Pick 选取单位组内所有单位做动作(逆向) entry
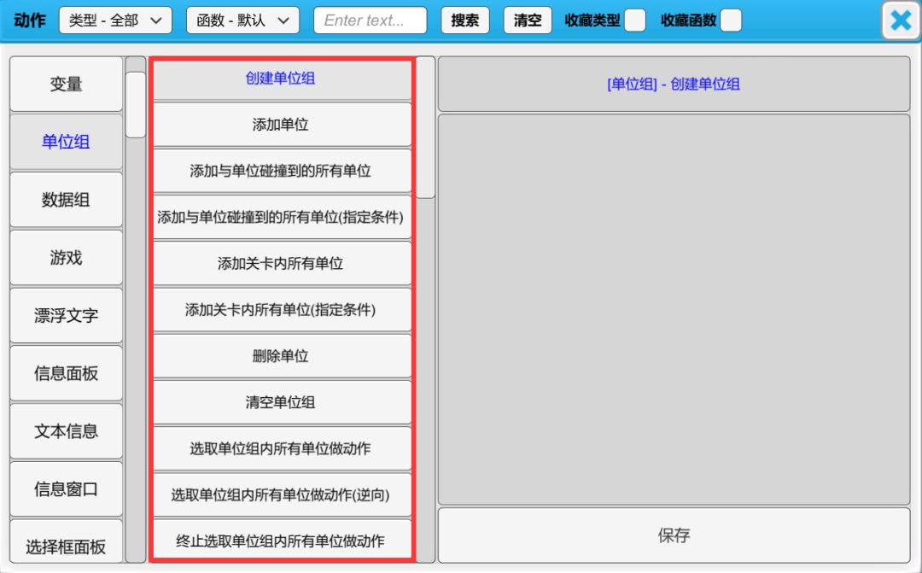The width and height of the screenshot is (922, 573). (281, 494)
